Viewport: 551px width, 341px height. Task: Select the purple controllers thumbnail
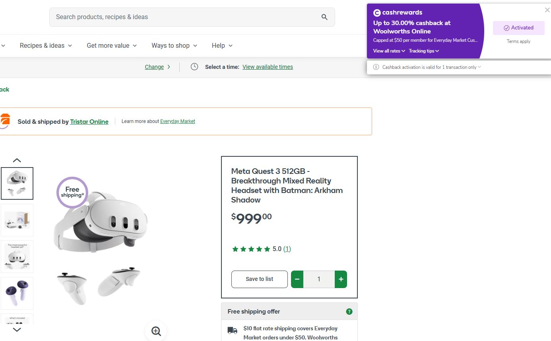(x=17, y=293)
